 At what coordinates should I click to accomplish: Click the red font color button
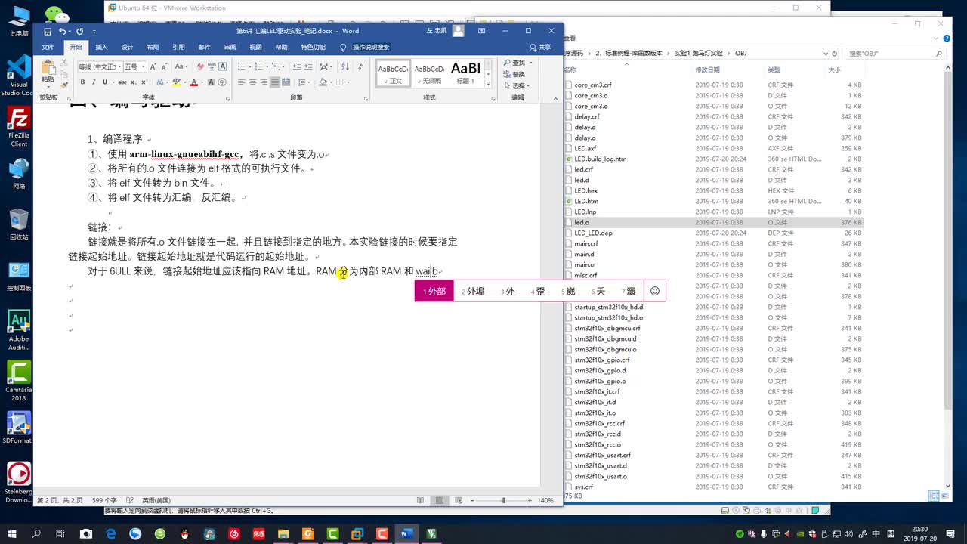coord(193,82)
